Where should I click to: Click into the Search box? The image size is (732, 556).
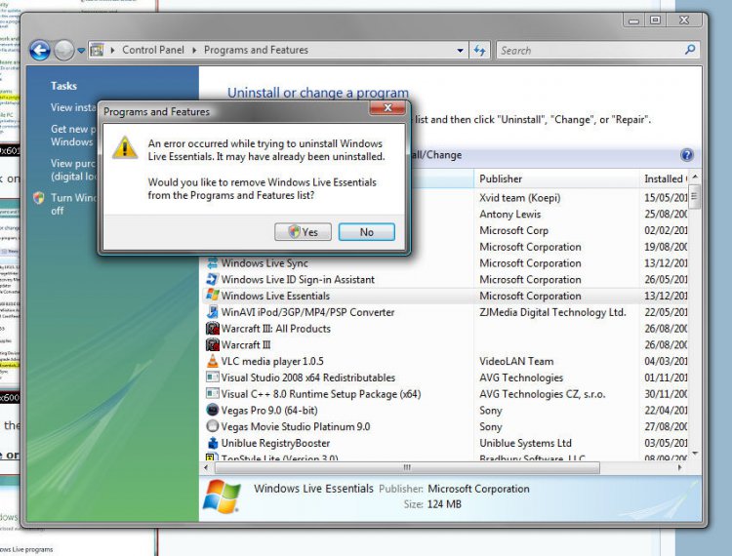click(589, 51)
